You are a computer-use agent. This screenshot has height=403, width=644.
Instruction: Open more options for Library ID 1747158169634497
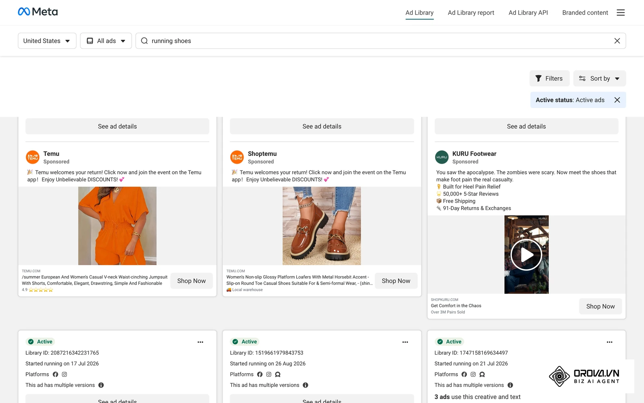(610, 342)
